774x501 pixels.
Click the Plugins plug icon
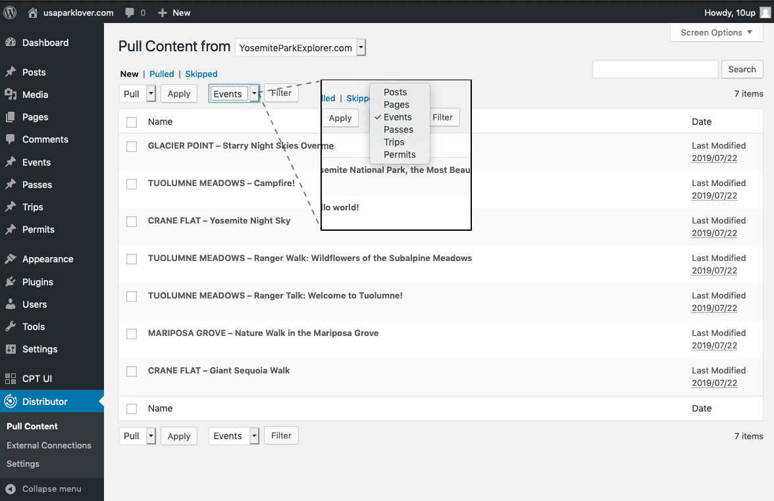coord(11,281)
